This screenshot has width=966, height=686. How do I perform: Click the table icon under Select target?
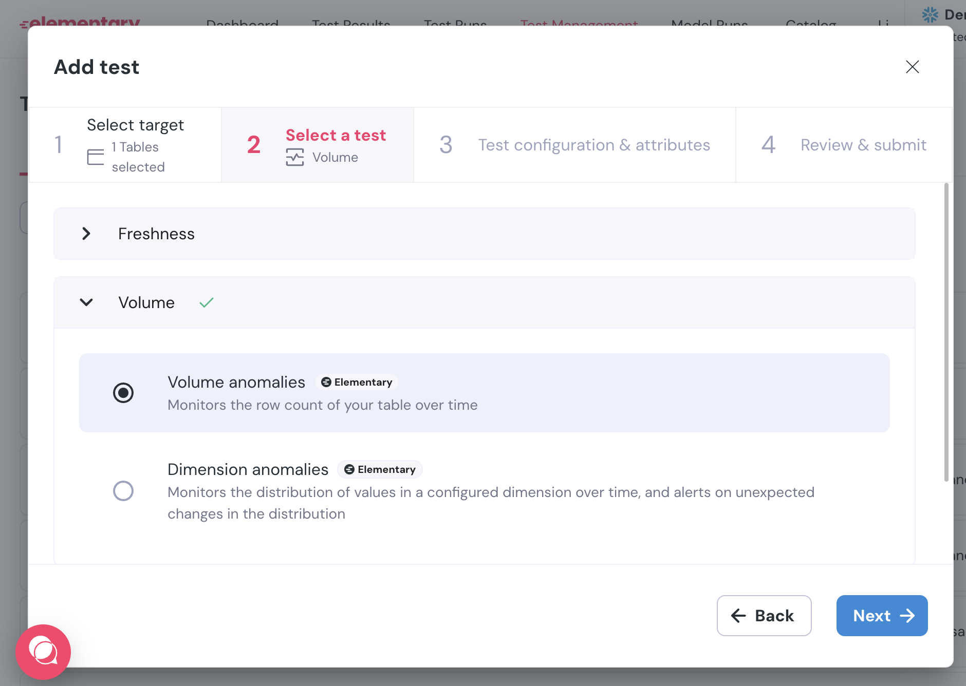tap(96, 157)
